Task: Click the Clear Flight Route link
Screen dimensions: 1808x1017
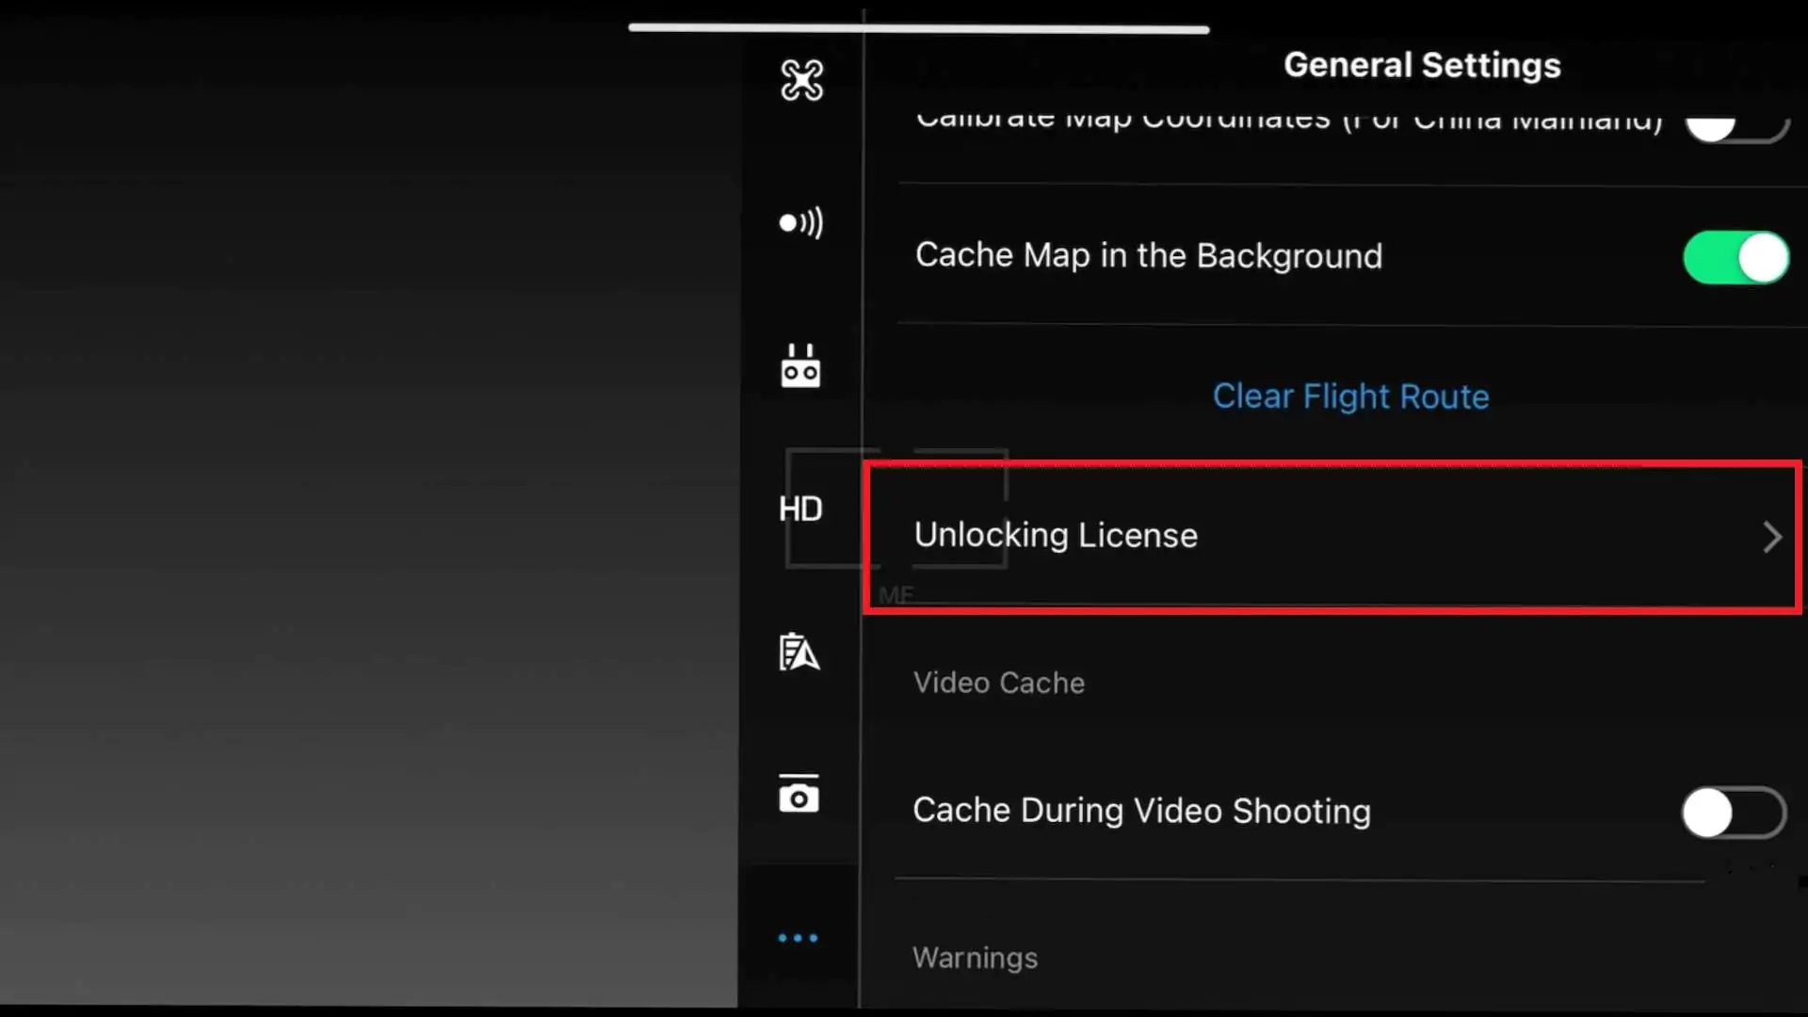Action: (x=1350, y=396)
